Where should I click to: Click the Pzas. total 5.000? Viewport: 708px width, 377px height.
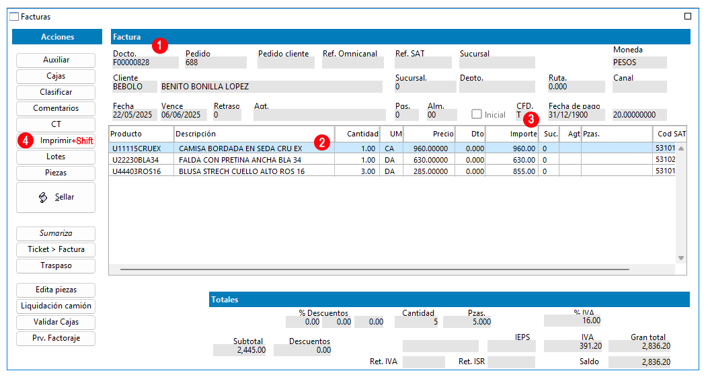[x=467, y=322]
